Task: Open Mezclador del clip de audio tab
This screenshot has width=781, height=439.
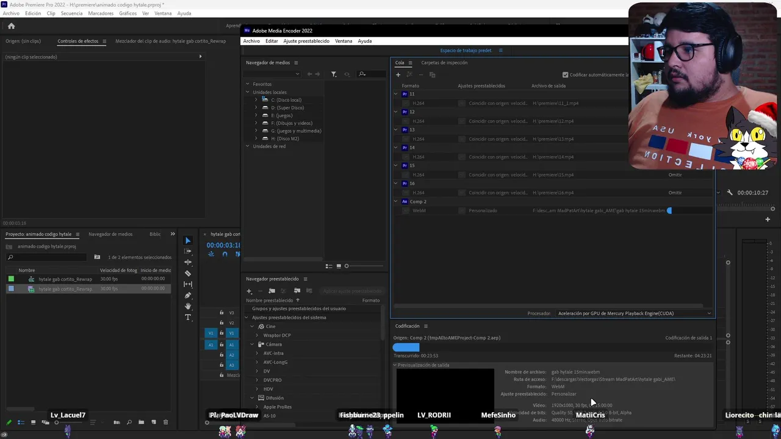Action: 171,41
